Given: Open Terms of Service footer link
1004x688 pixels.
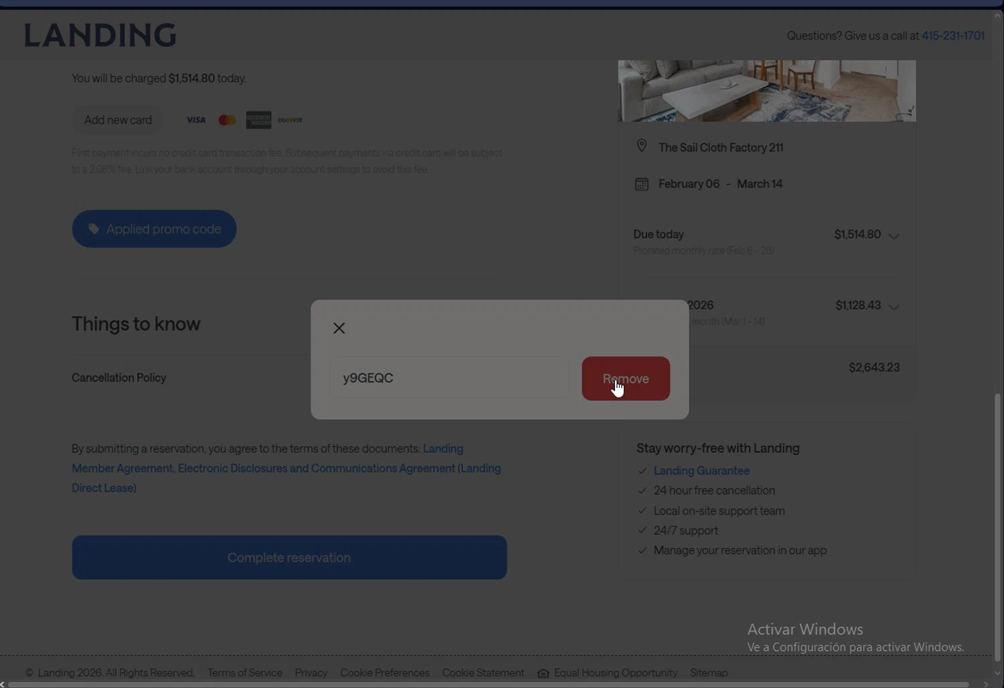Looking at the screenshot, I should coord(245,673).
